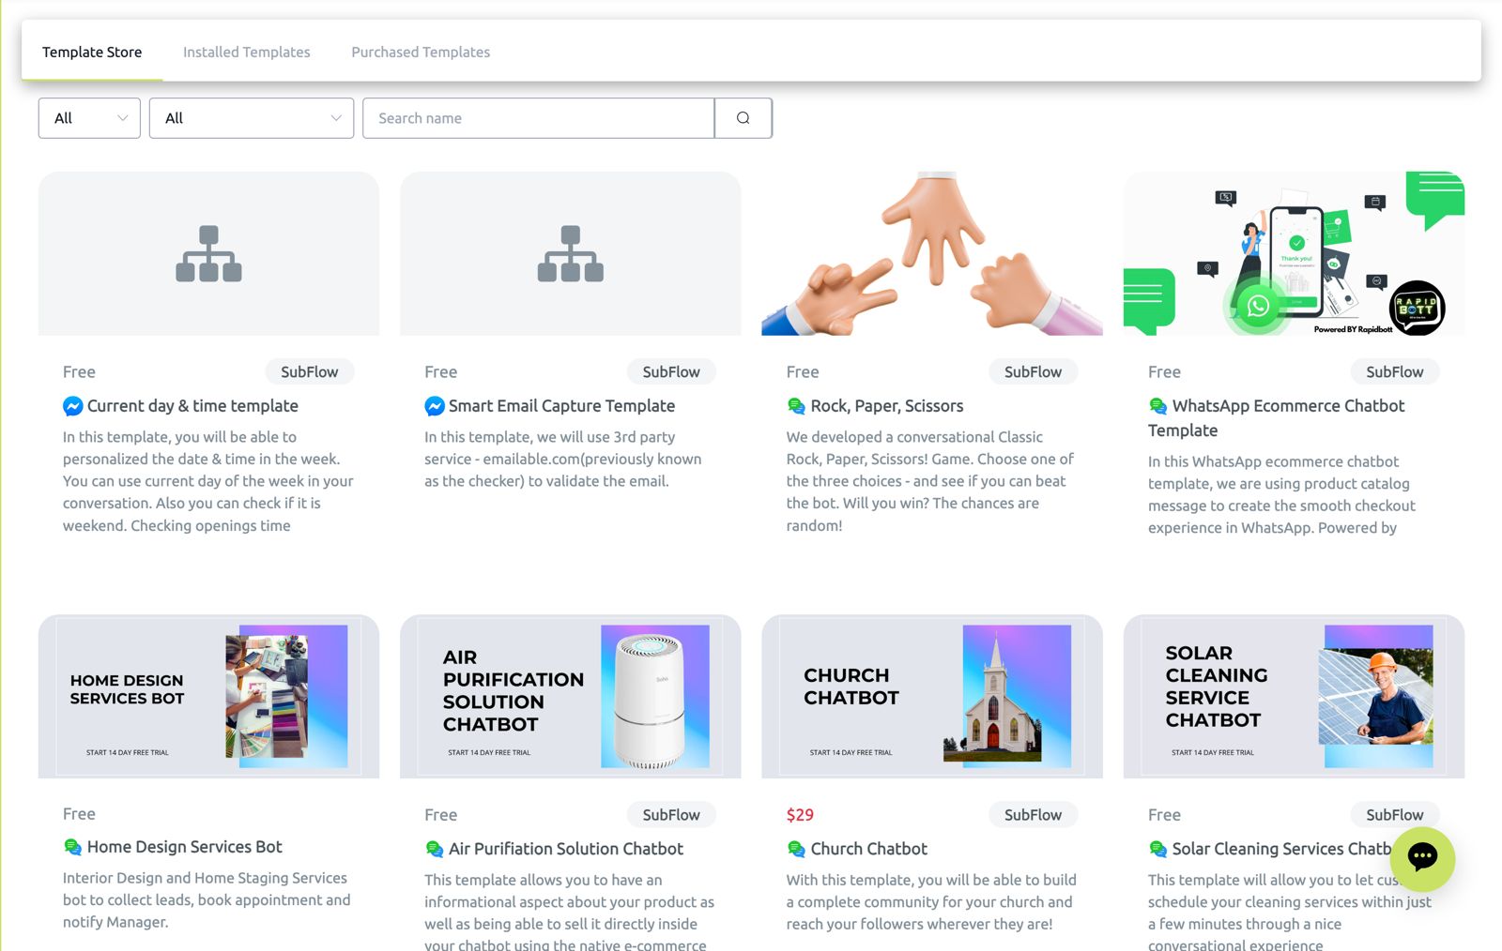Image resolution: width=1502 pixels, height=951 pixels.
Task: Switch to the Purchased Templates tab
Action: (x=421, y=53)
